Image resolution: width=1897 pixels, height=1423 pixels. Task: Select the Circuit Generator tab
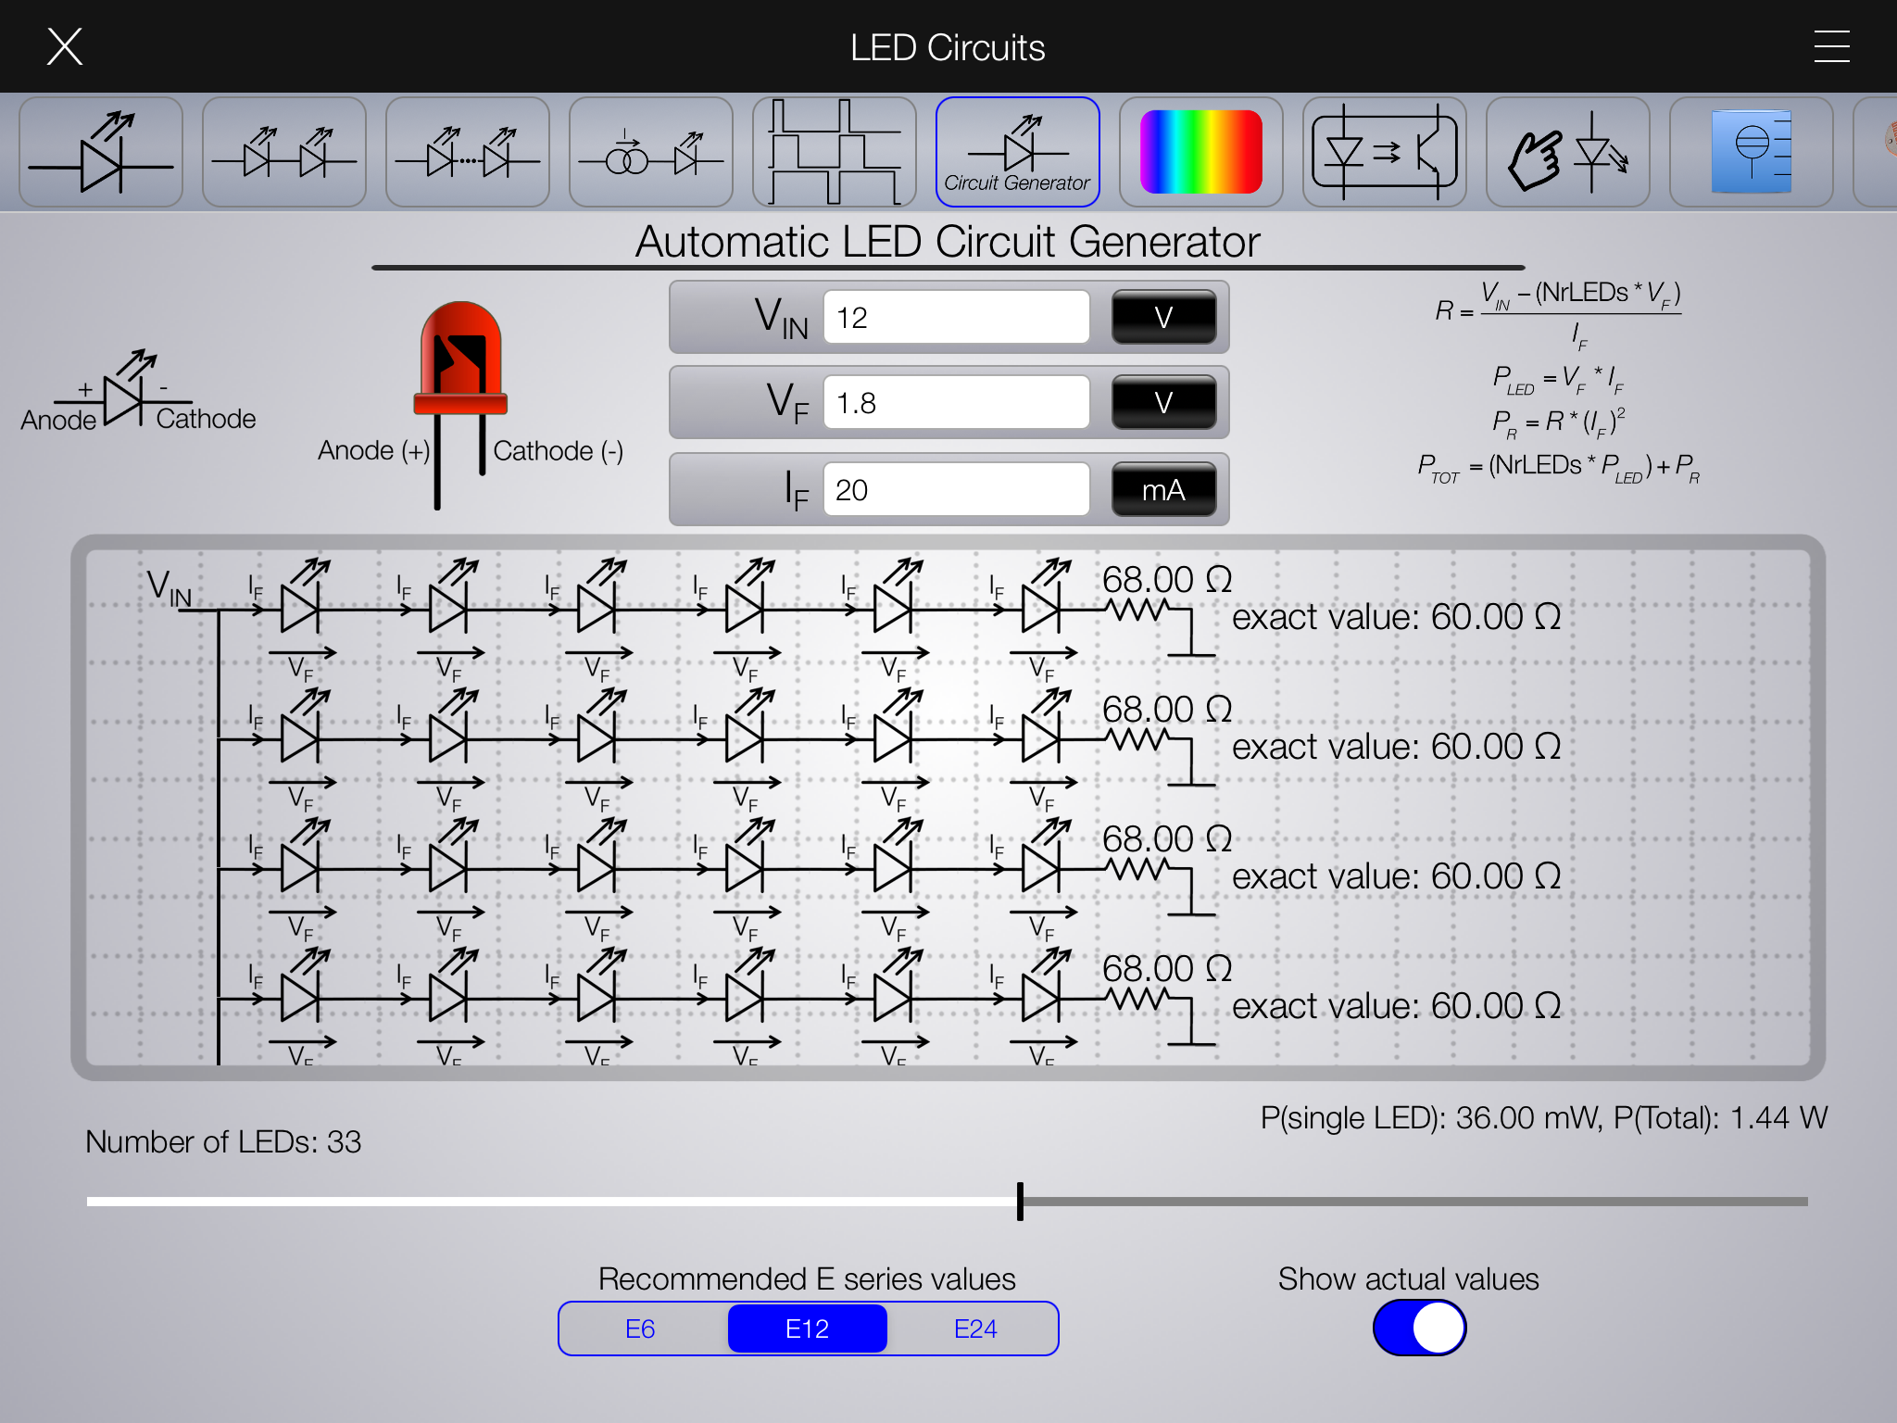[x=1017, y=153]
